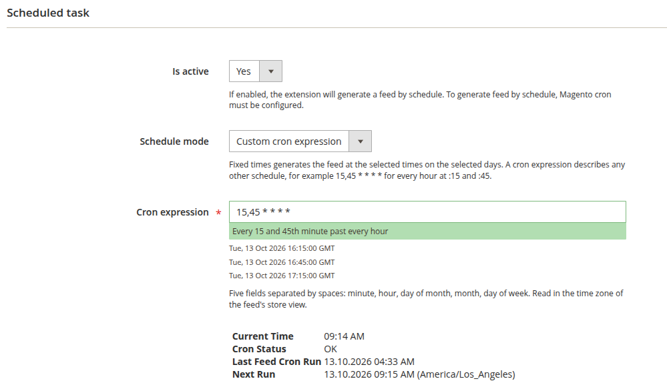
Task: Click the Last Feed Cron Run label
Action: [276, 362]
